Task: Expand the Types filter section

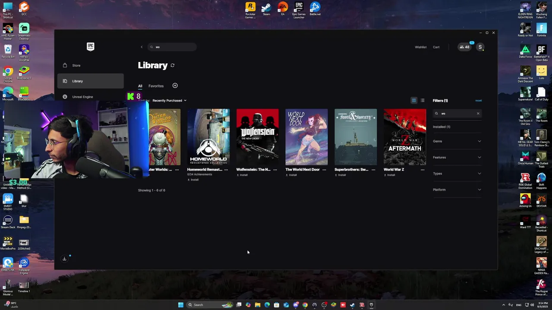Action: point(457,174)
